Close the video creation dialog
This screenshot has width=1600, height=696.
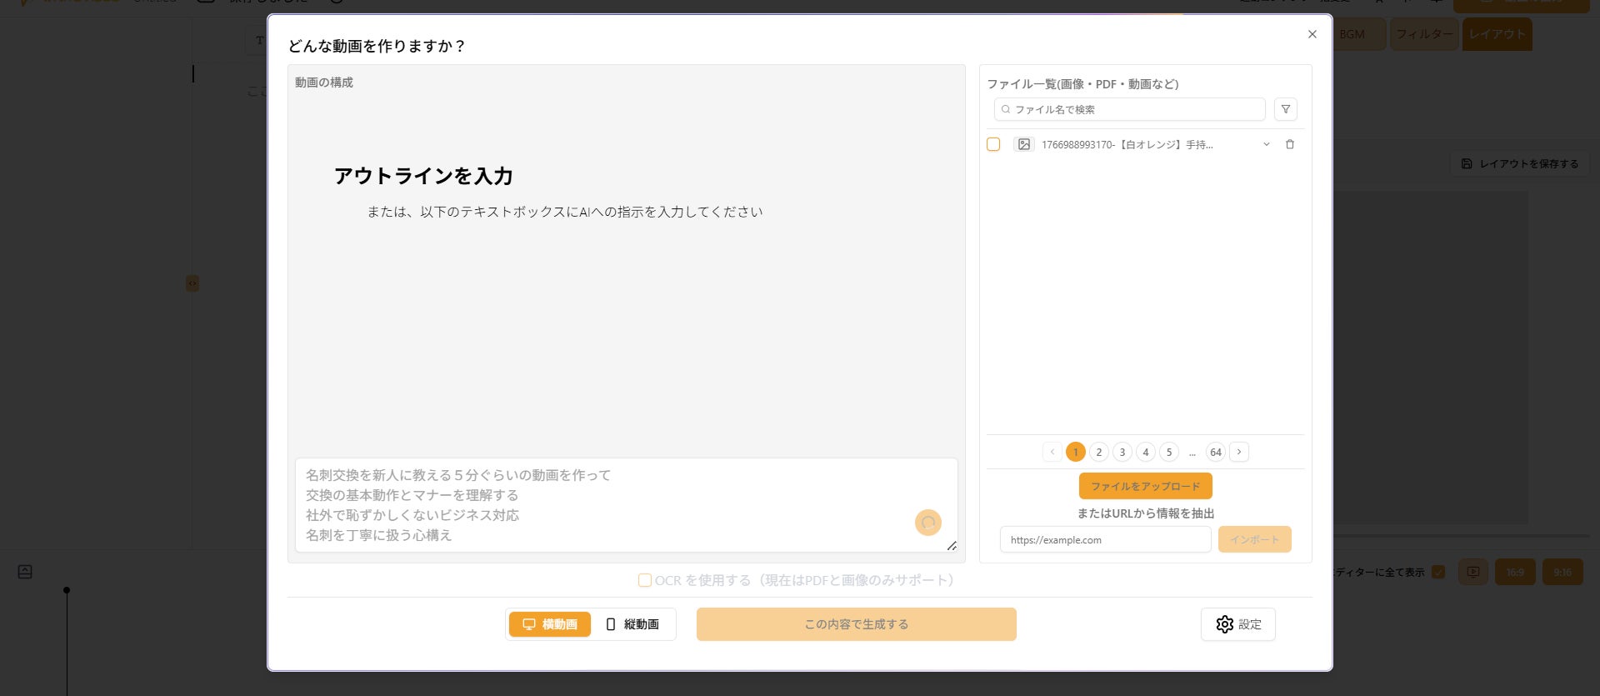[x=1312, y=34]
